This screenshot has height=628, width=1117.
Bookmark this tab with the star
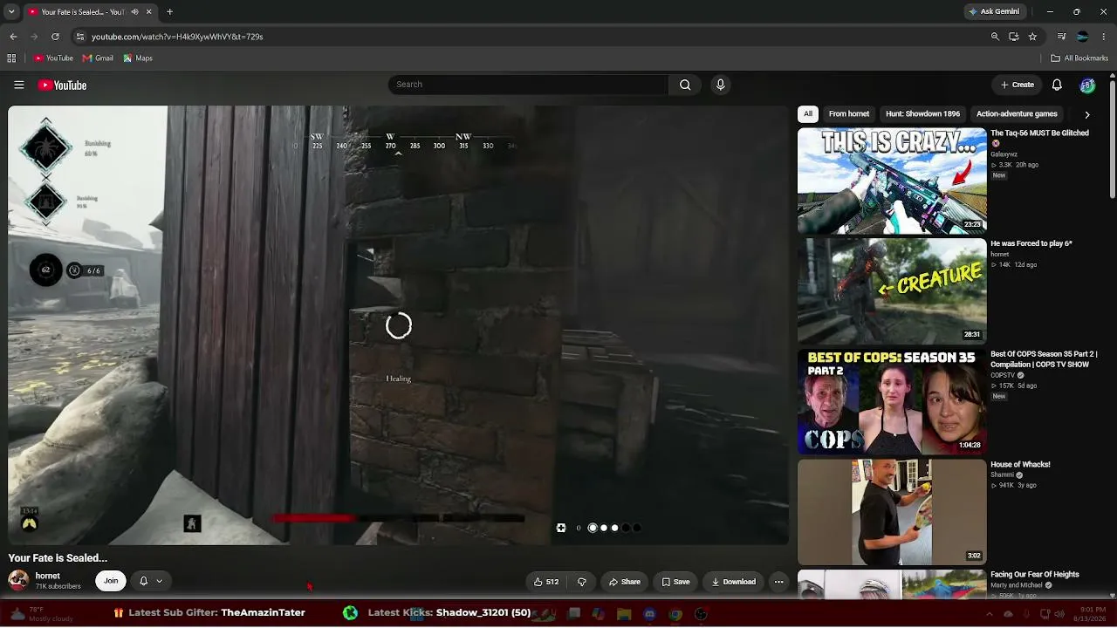[1032, 37]
